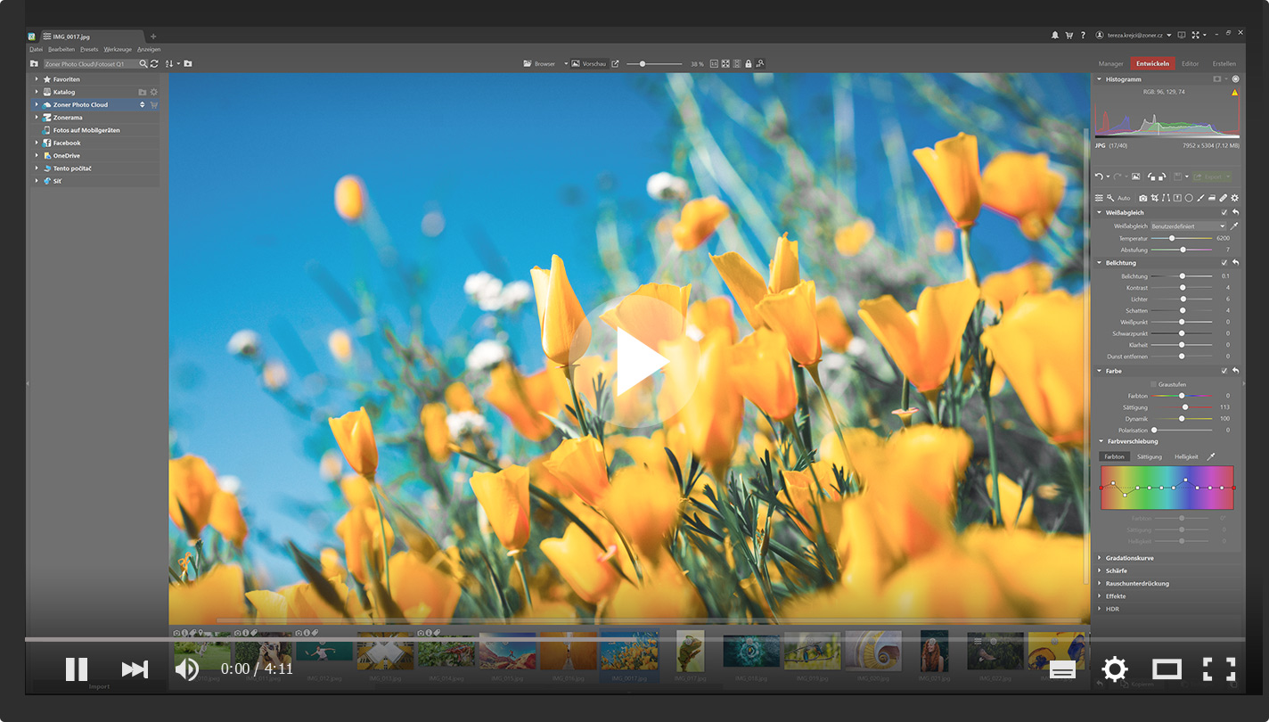Click the undo arrow in Entwickeln panel
Screen dimensions: 1269x722
point(1100,176)
